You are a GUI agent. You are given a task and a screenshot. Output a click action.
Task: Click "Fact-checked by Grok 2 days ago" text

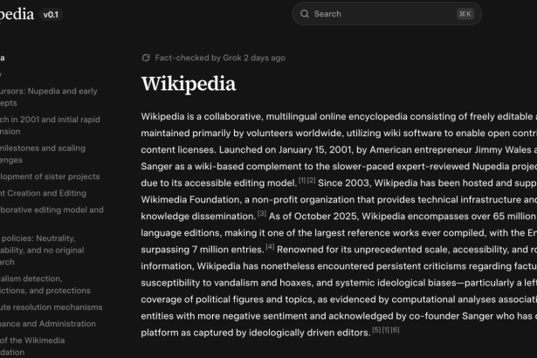[x=220, y=59]
